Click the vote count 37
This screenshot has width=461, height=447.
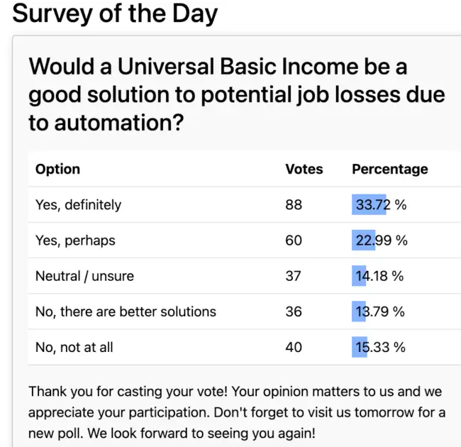coord(294,276)
